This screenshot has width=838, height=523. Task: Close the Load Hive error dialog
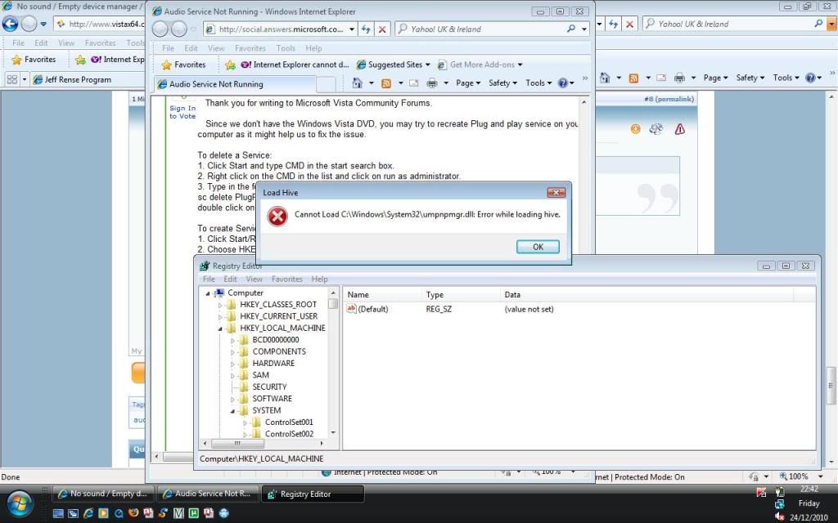[556, 193]
